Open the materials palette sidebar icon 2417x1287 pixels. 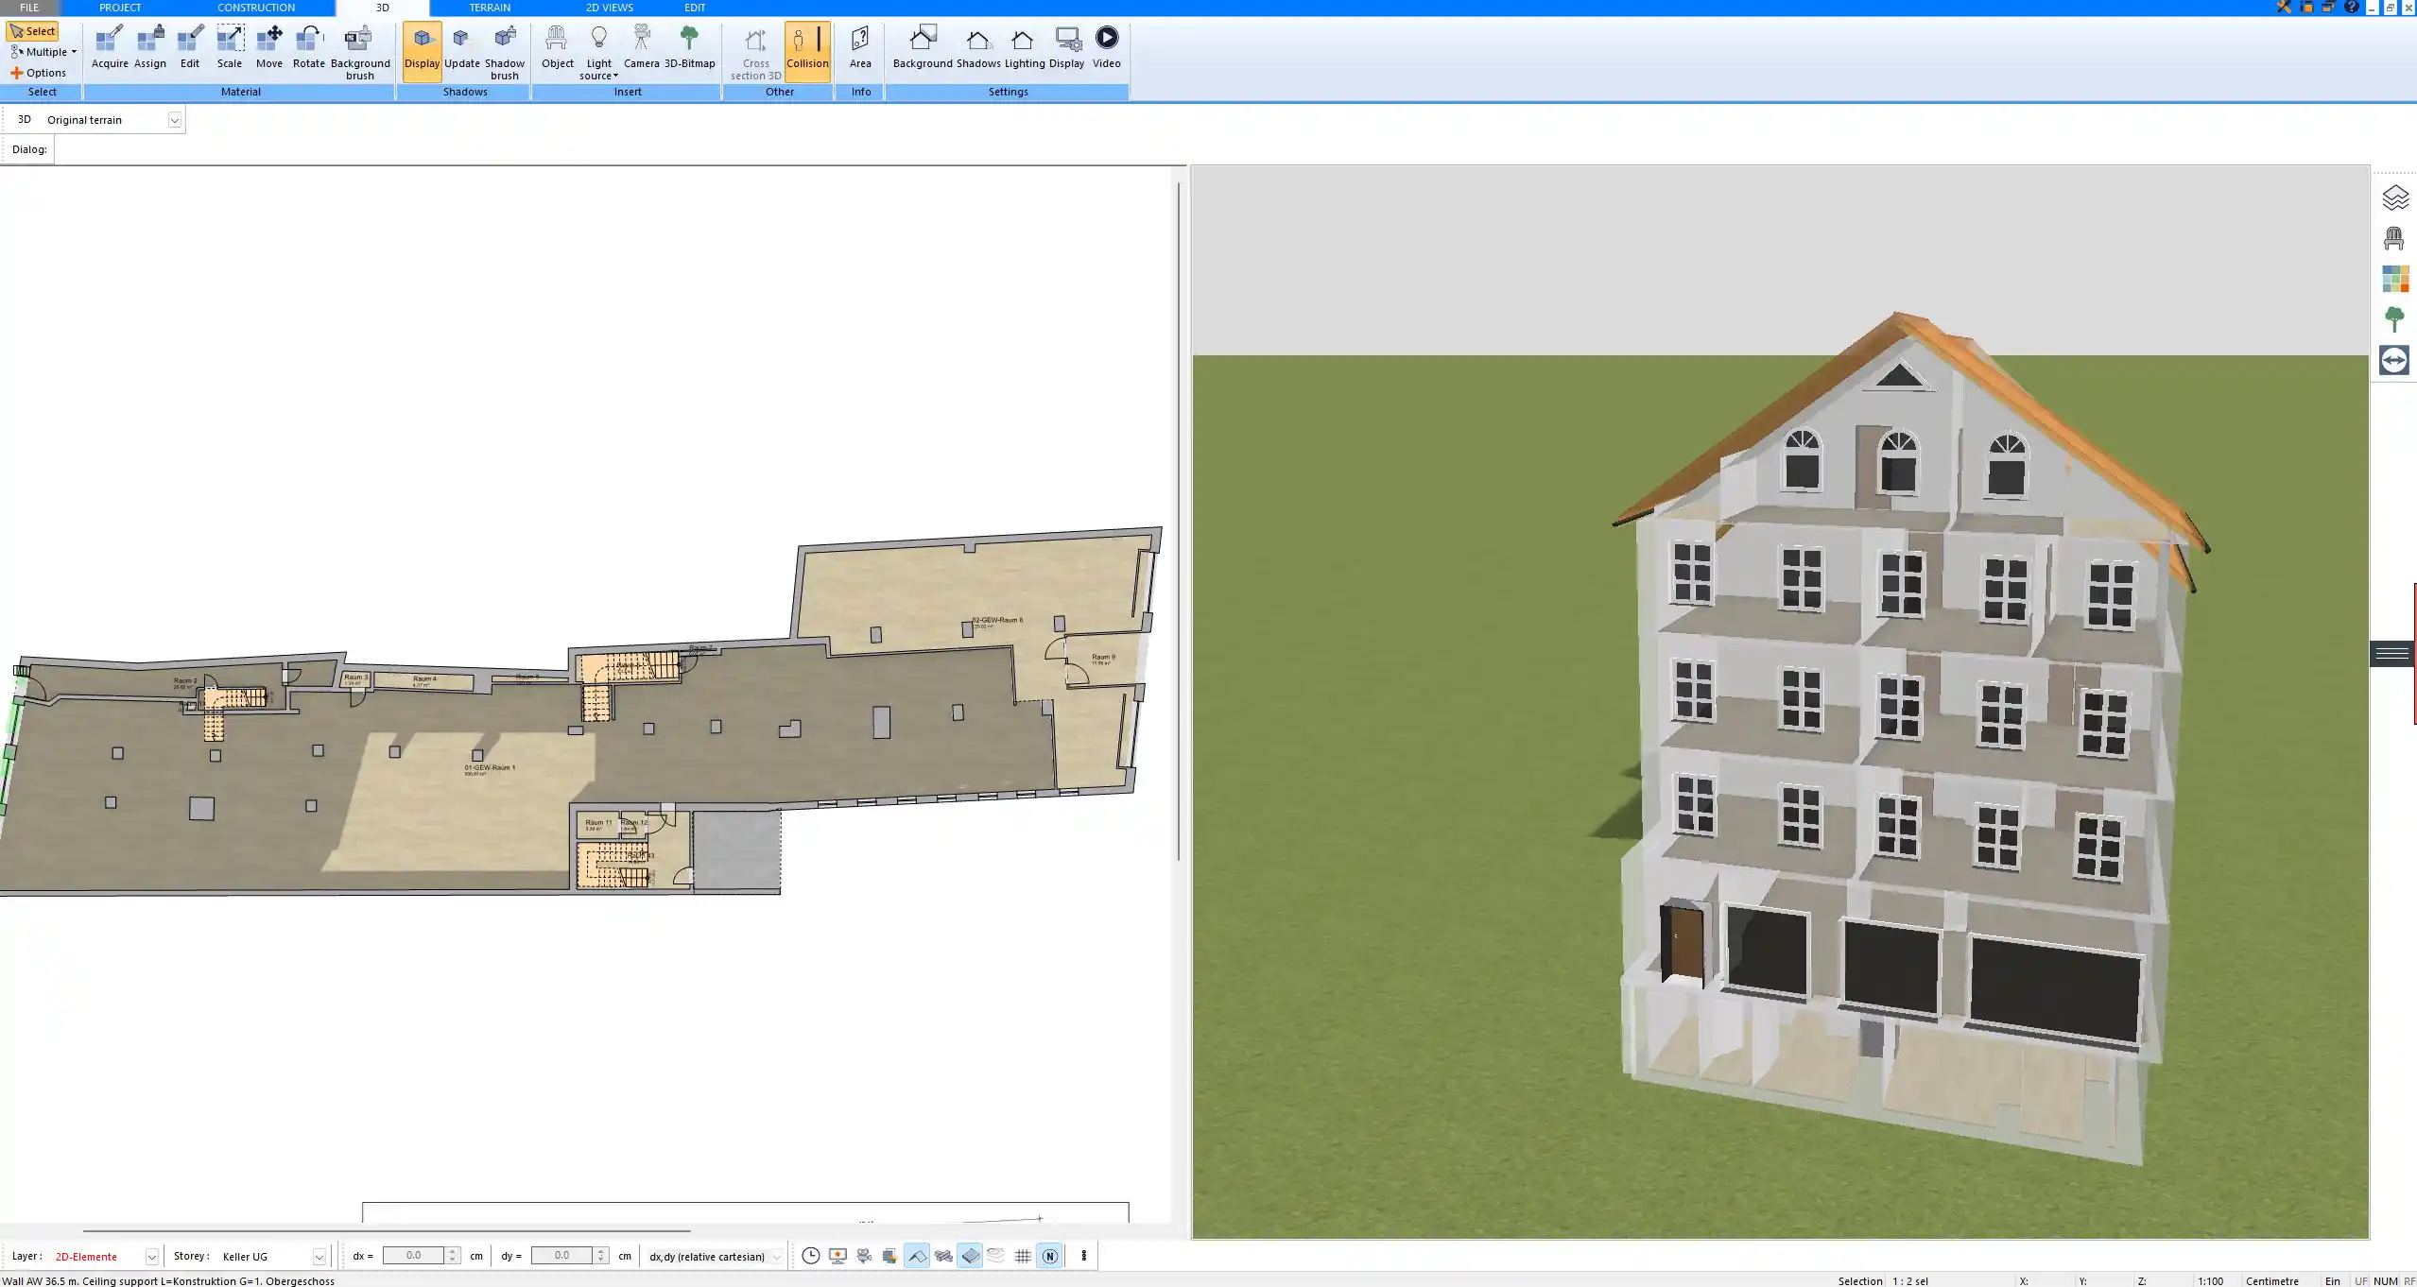tap(2394, 279)
